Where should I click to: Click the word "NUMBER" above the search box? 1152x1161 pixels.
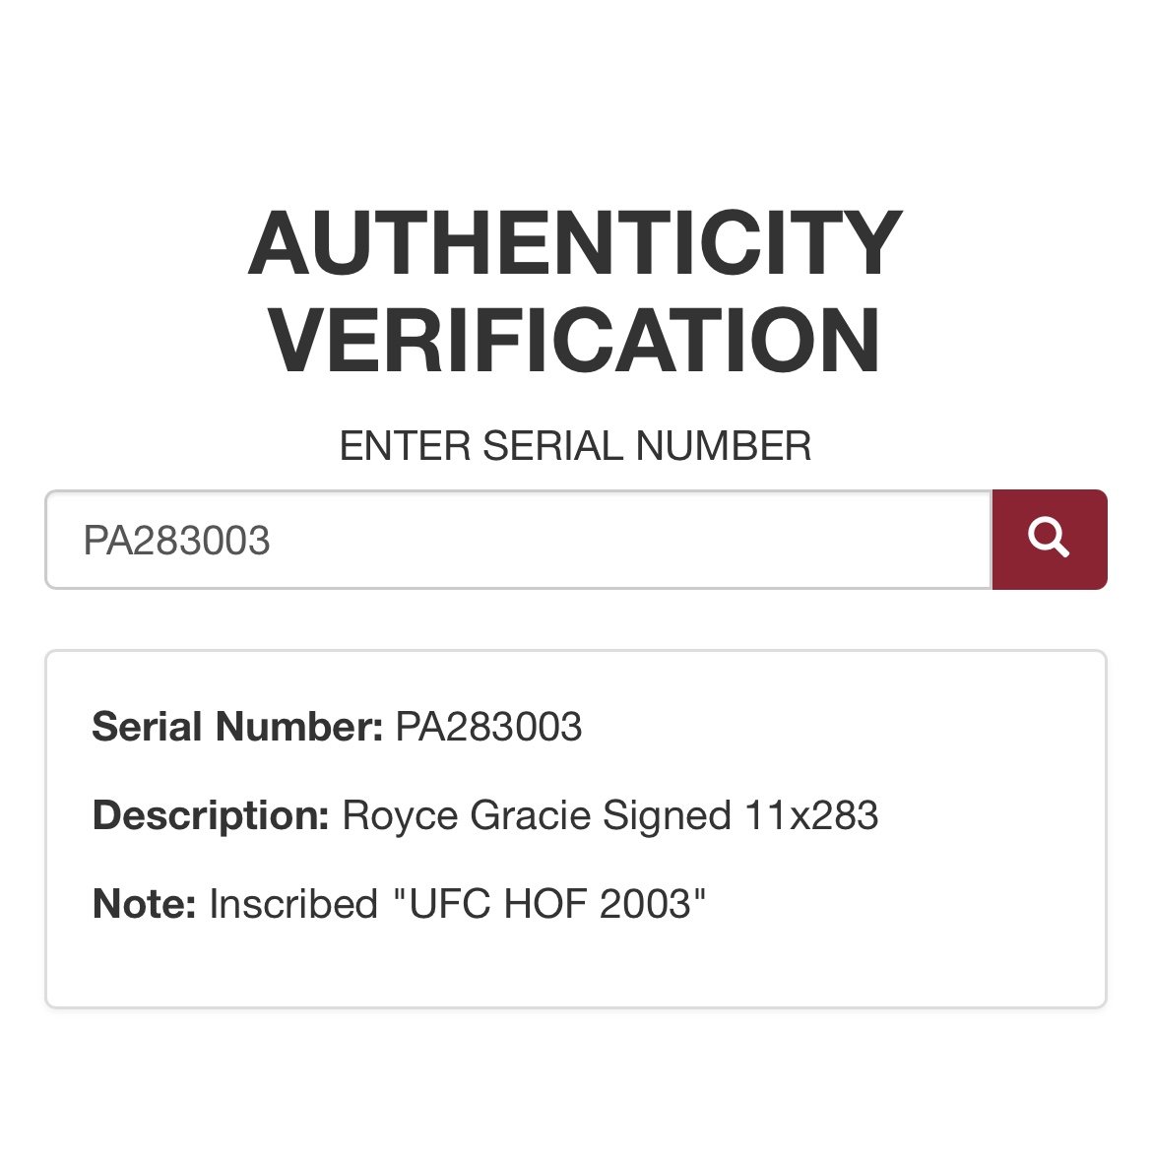pos(724,446)
